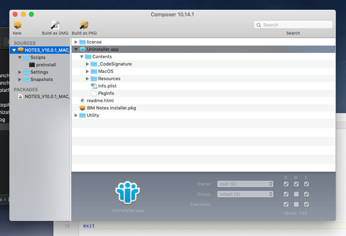Open the Group wheel (0) dropdown

pos(245,194)
